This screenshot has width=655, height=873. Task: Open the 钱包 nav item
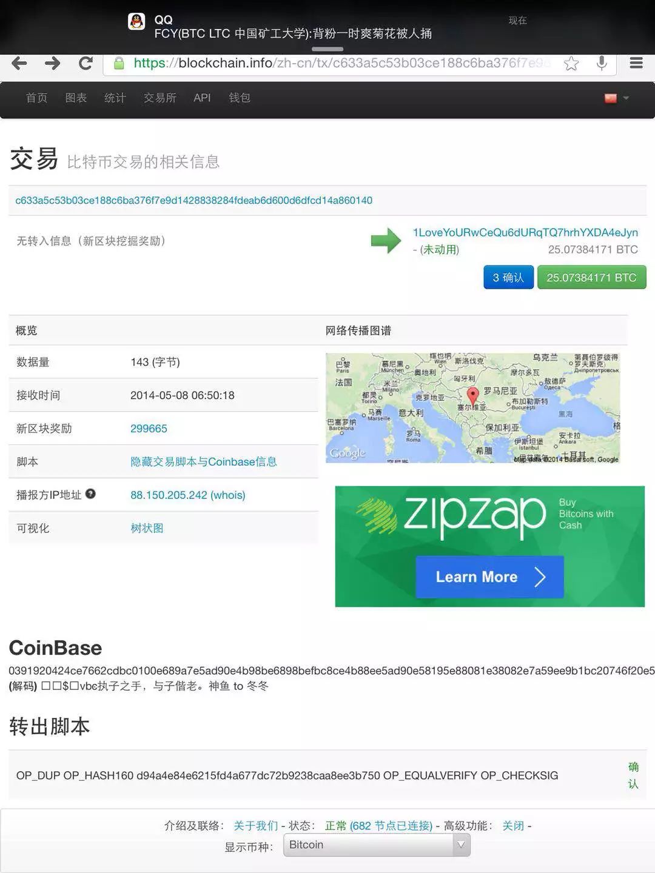point(240,98)
